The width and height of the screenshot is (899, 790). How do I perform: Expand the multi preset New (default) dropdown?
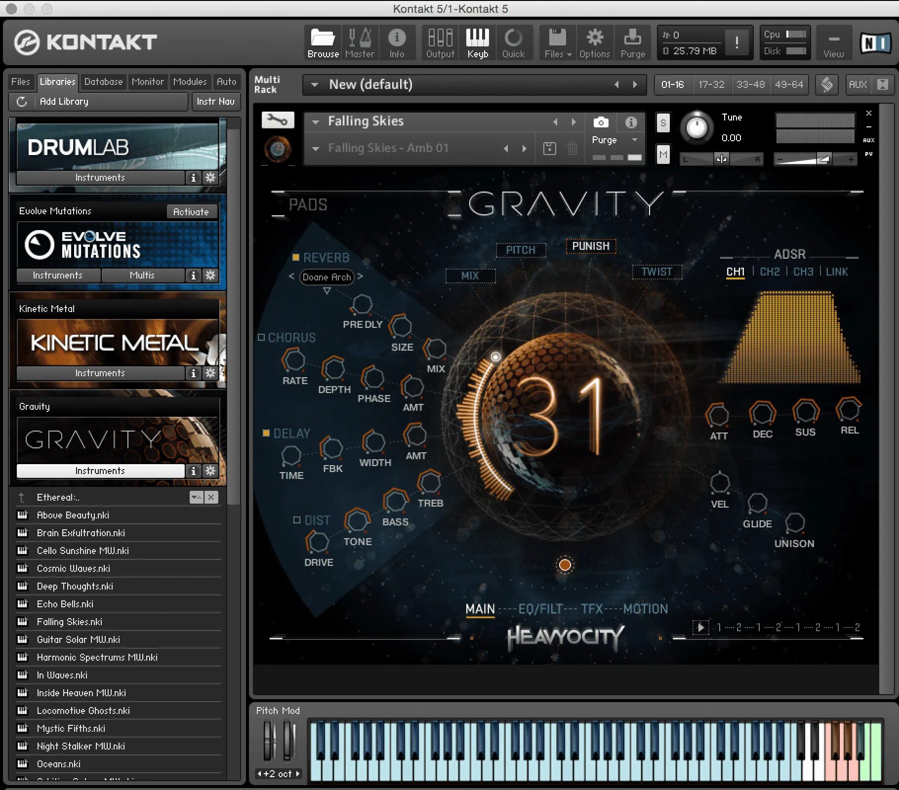(x=315, y=84)
